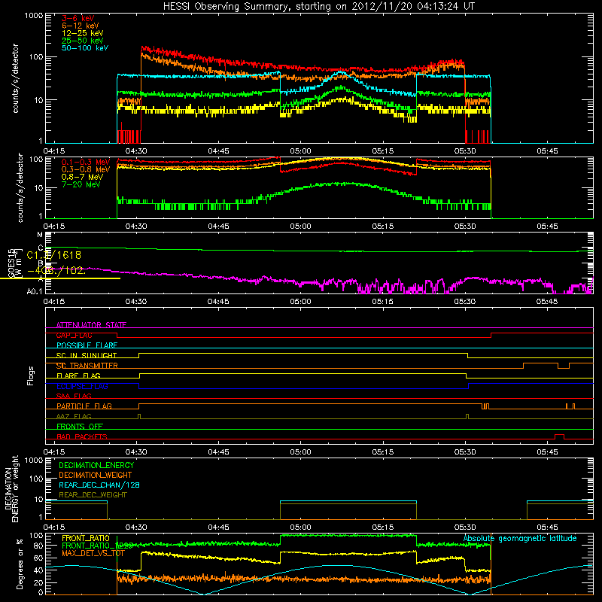Select the BAD_PACKETS flag label
The image size is (602, 602).
82,436
